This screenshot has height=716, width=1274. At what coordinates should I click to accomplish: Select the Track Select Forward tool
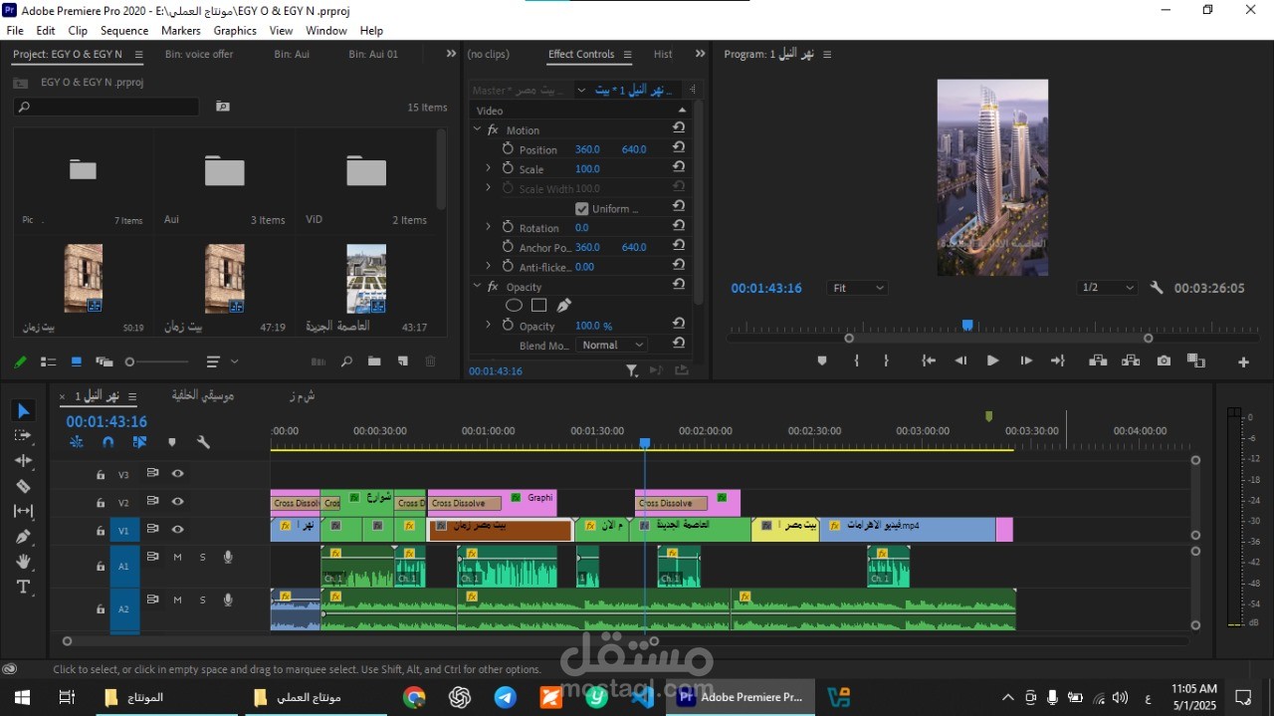(x=23, y=435)
